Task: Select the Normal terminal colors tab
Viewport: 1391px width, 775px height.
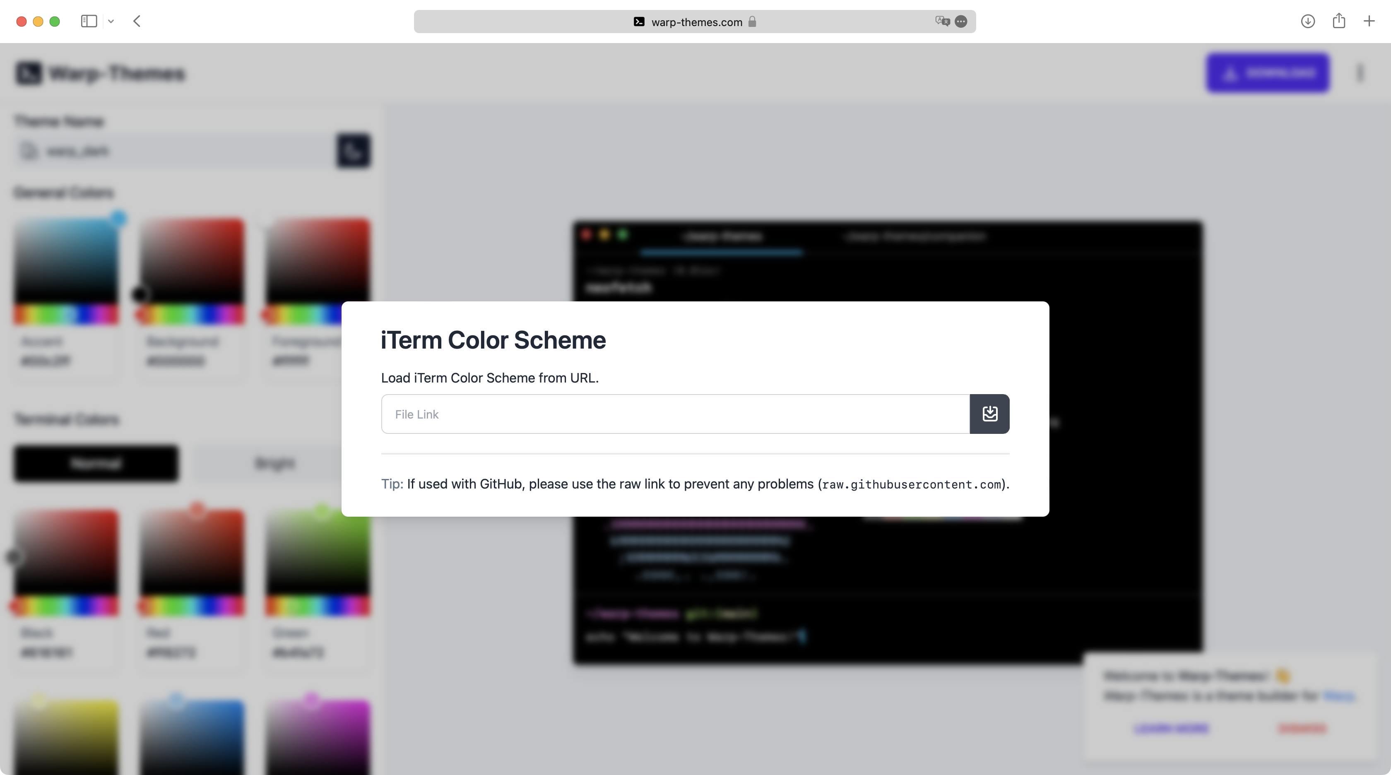Action: [x=96, y=463]
